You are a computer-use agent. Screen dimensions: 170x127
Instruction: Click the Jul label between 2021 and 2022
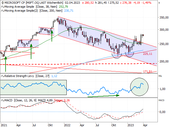click(34, 125)
